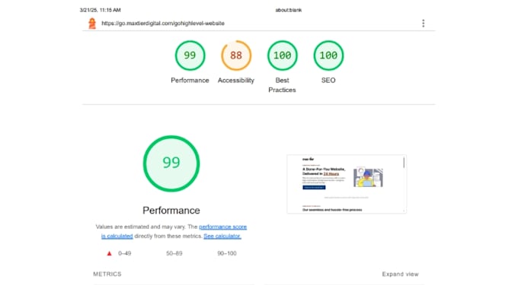This screenshot has height=285, width=518.
Task: Jump to Accessibility score gauge 88
Action: [236, 55]
